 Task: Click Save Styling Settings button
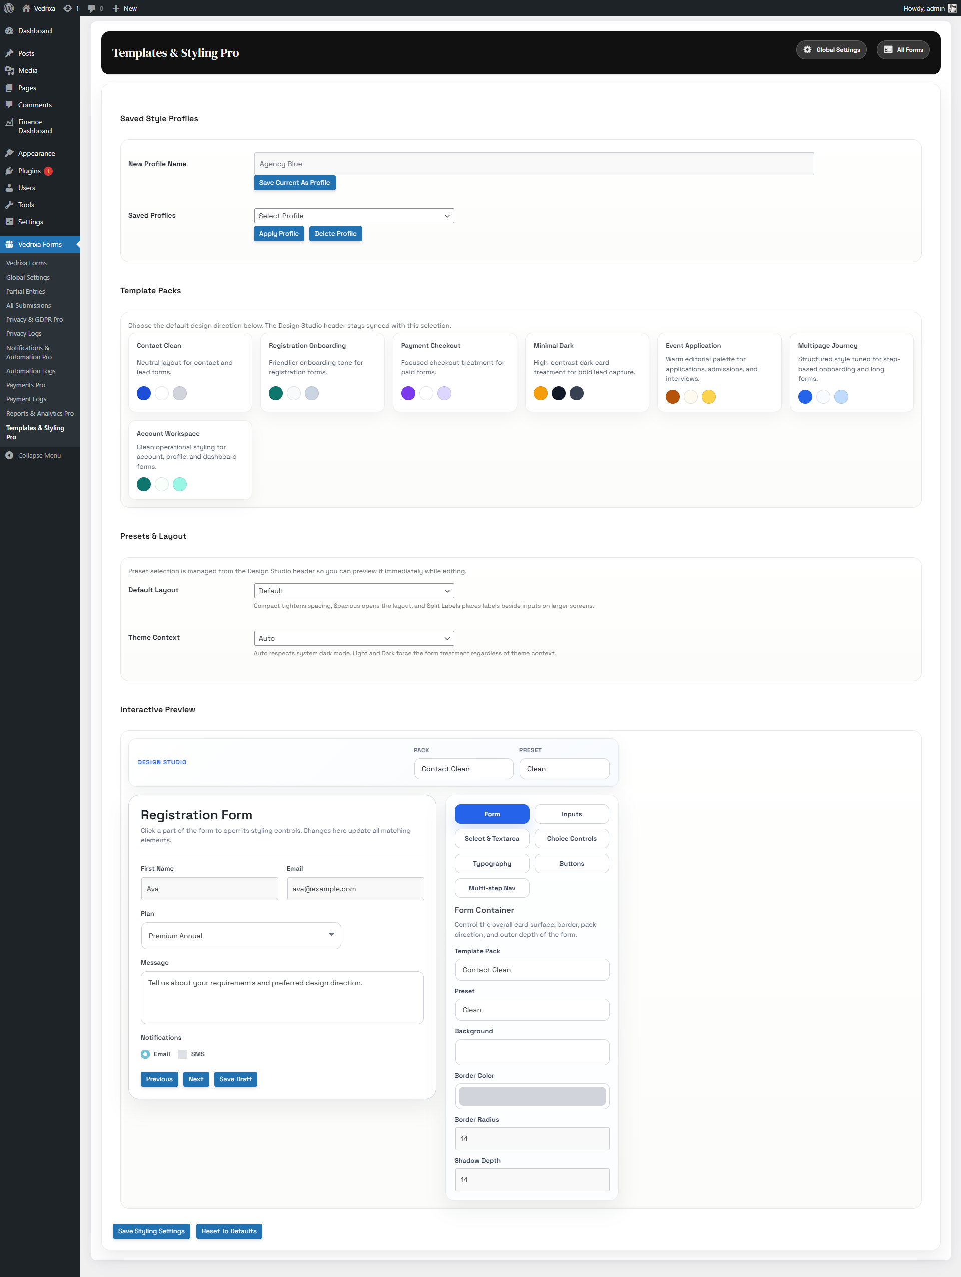tap(151, 1231)
